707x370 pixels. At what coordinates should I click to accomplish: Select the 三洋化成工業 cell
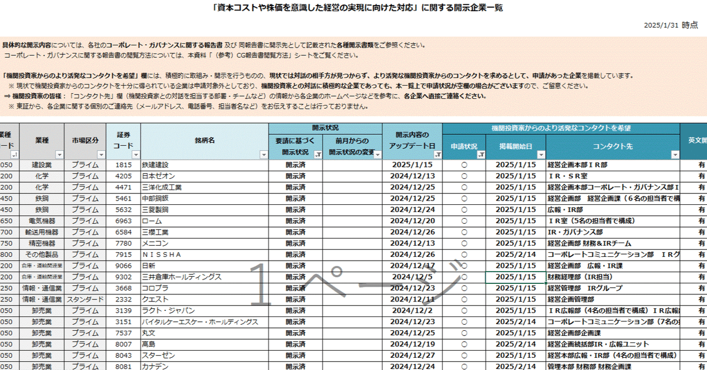click(204, 187)
